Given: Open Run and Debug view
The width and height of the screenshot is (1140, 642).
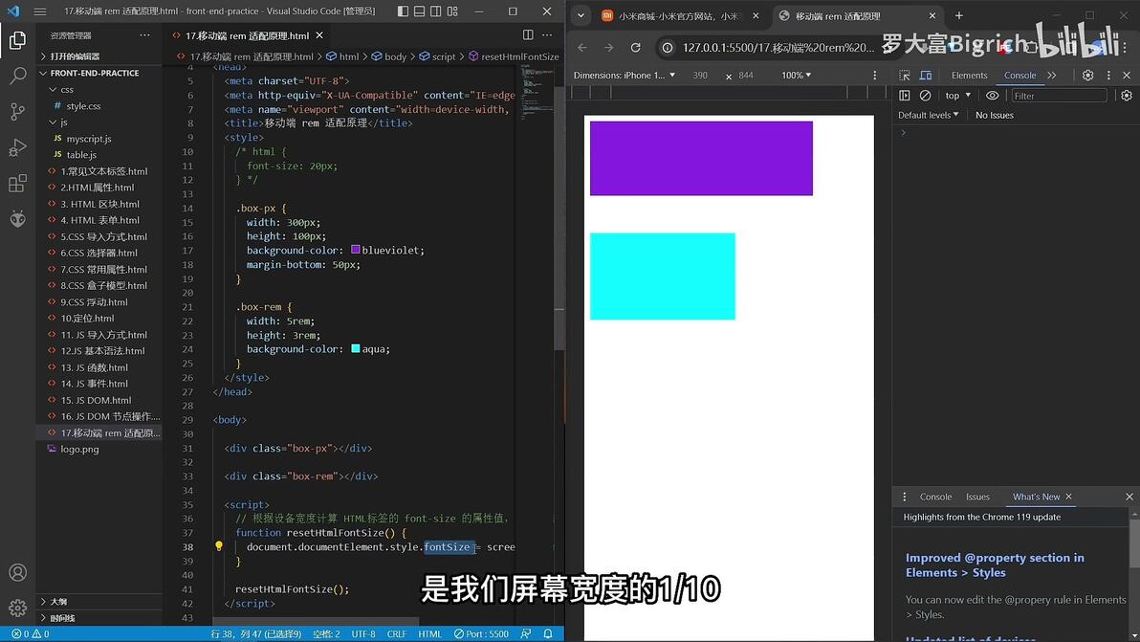Looking at the screenshot, I should (17, 147).
